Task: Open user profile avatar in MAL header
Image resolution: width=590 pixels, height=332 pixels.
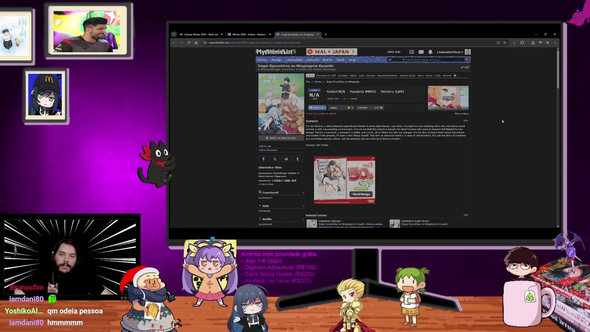Action: [x=467, y=52]
